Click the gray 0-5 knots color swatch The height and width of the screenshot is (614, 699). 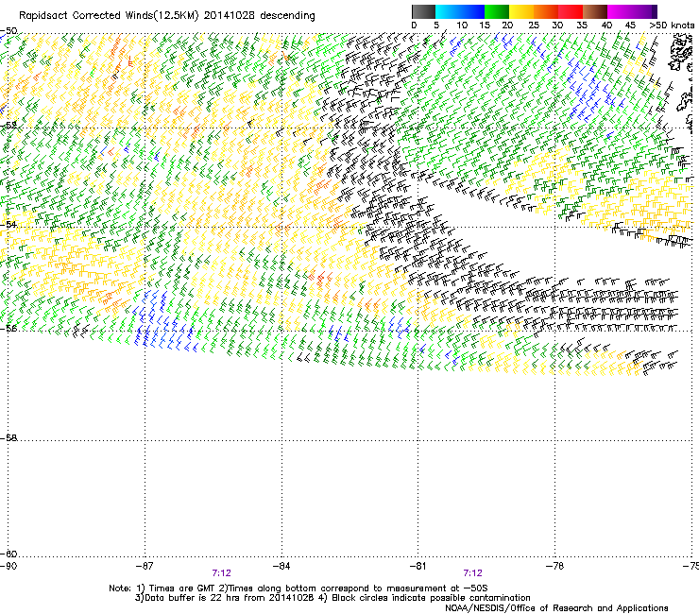(x=423, y=11)
